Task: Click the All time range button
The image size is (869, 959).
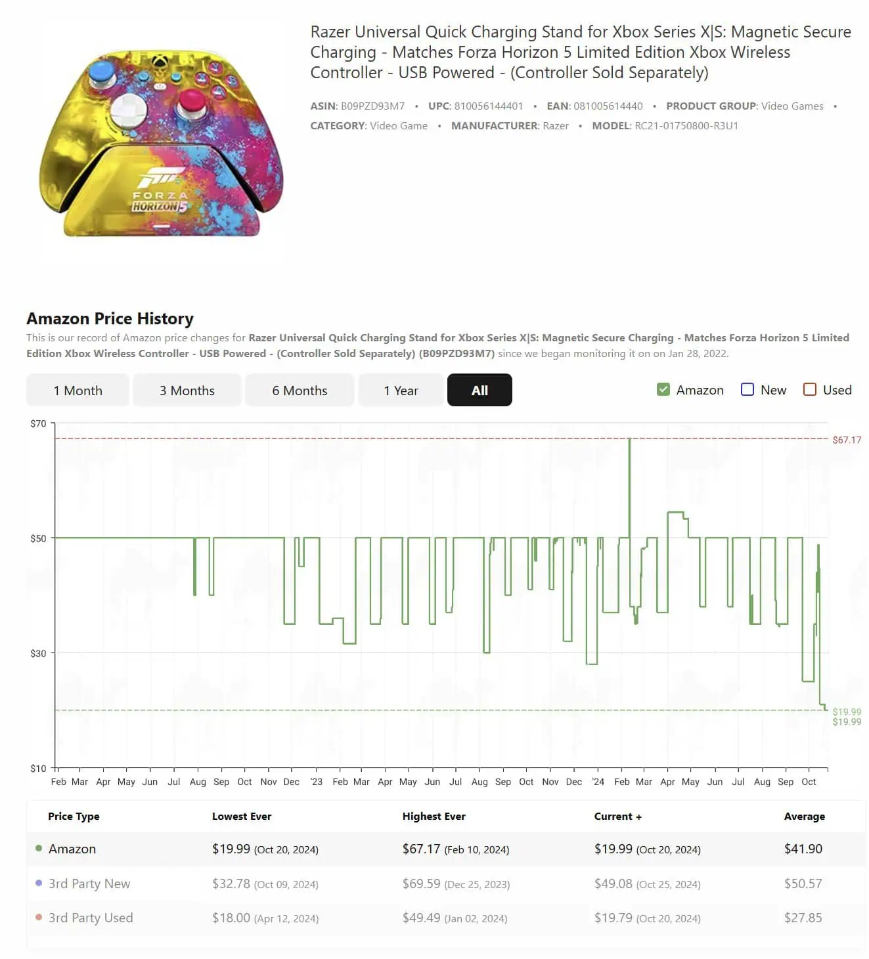Action: click(479, 391)
